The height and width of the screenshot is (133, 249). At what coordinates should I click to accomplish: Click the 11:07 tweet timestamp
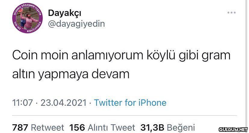22,103
